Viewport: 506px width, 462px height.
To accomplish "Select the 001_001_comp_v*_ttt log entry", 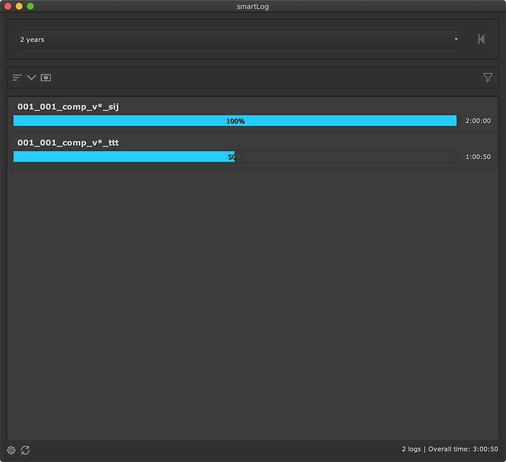I will (x=68, y=143).
